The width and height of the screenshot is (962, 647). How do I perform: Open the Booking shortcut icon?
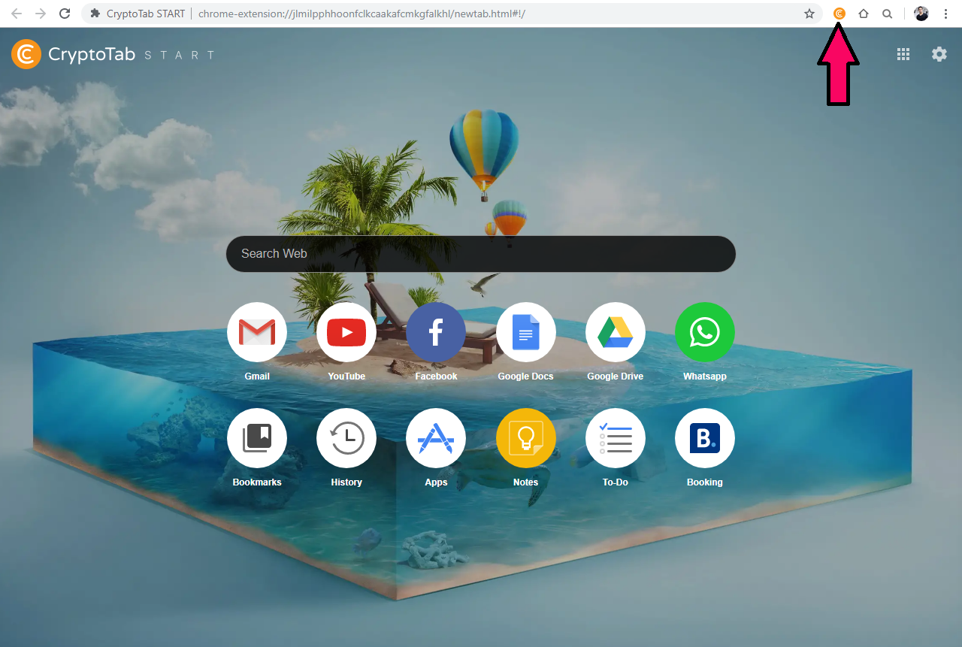click(705, 438)
